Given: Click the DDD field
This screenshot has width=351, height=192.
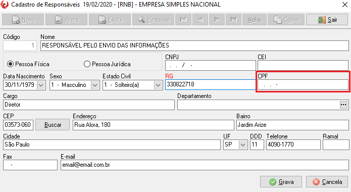Looking at the screenshot, I should coord(257,145).
